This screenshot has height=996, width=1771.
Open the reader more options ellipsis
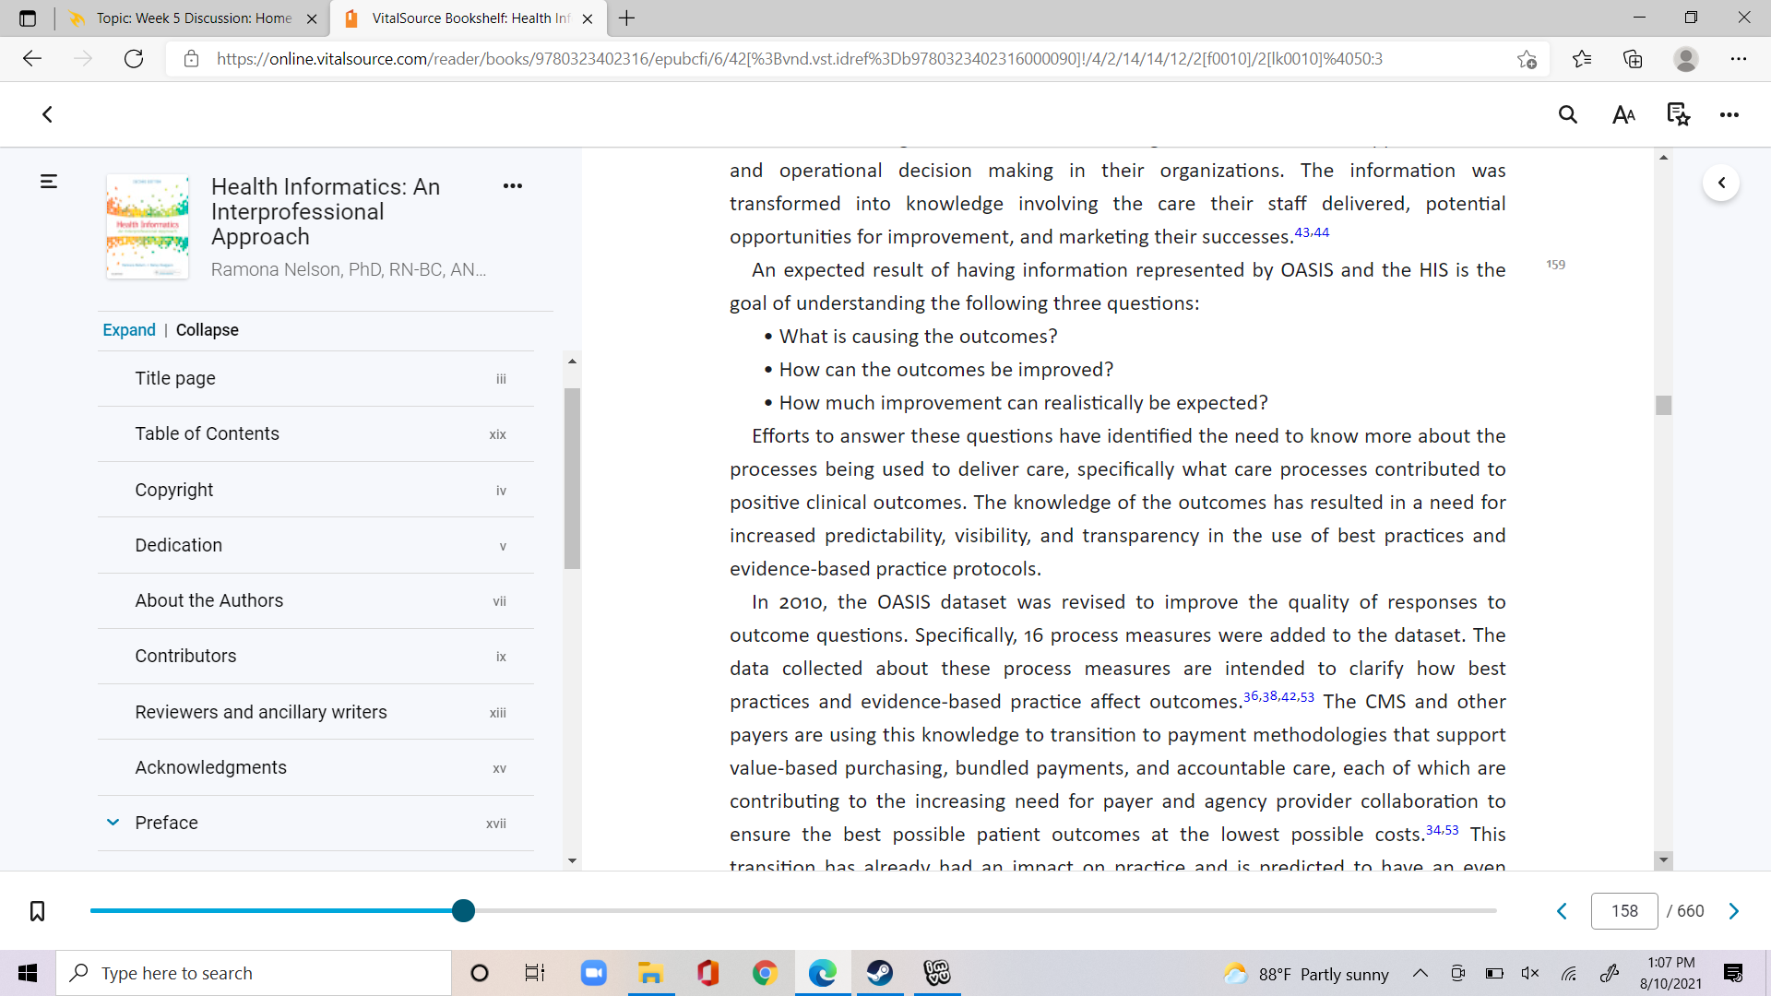pos(1729,115)
